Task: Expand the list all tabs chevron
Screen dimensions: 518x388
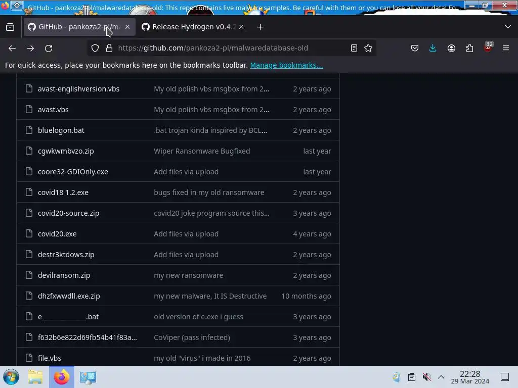Action: pos(508,27)
